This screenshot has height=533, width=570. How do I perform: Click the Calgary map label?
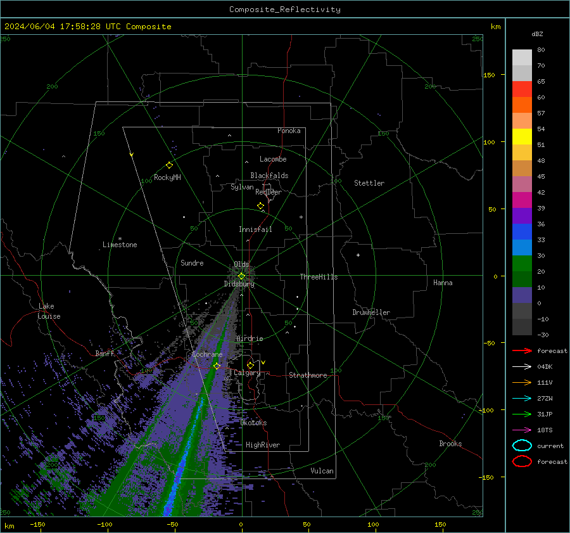pyautogui.click(x=247, y=373)
